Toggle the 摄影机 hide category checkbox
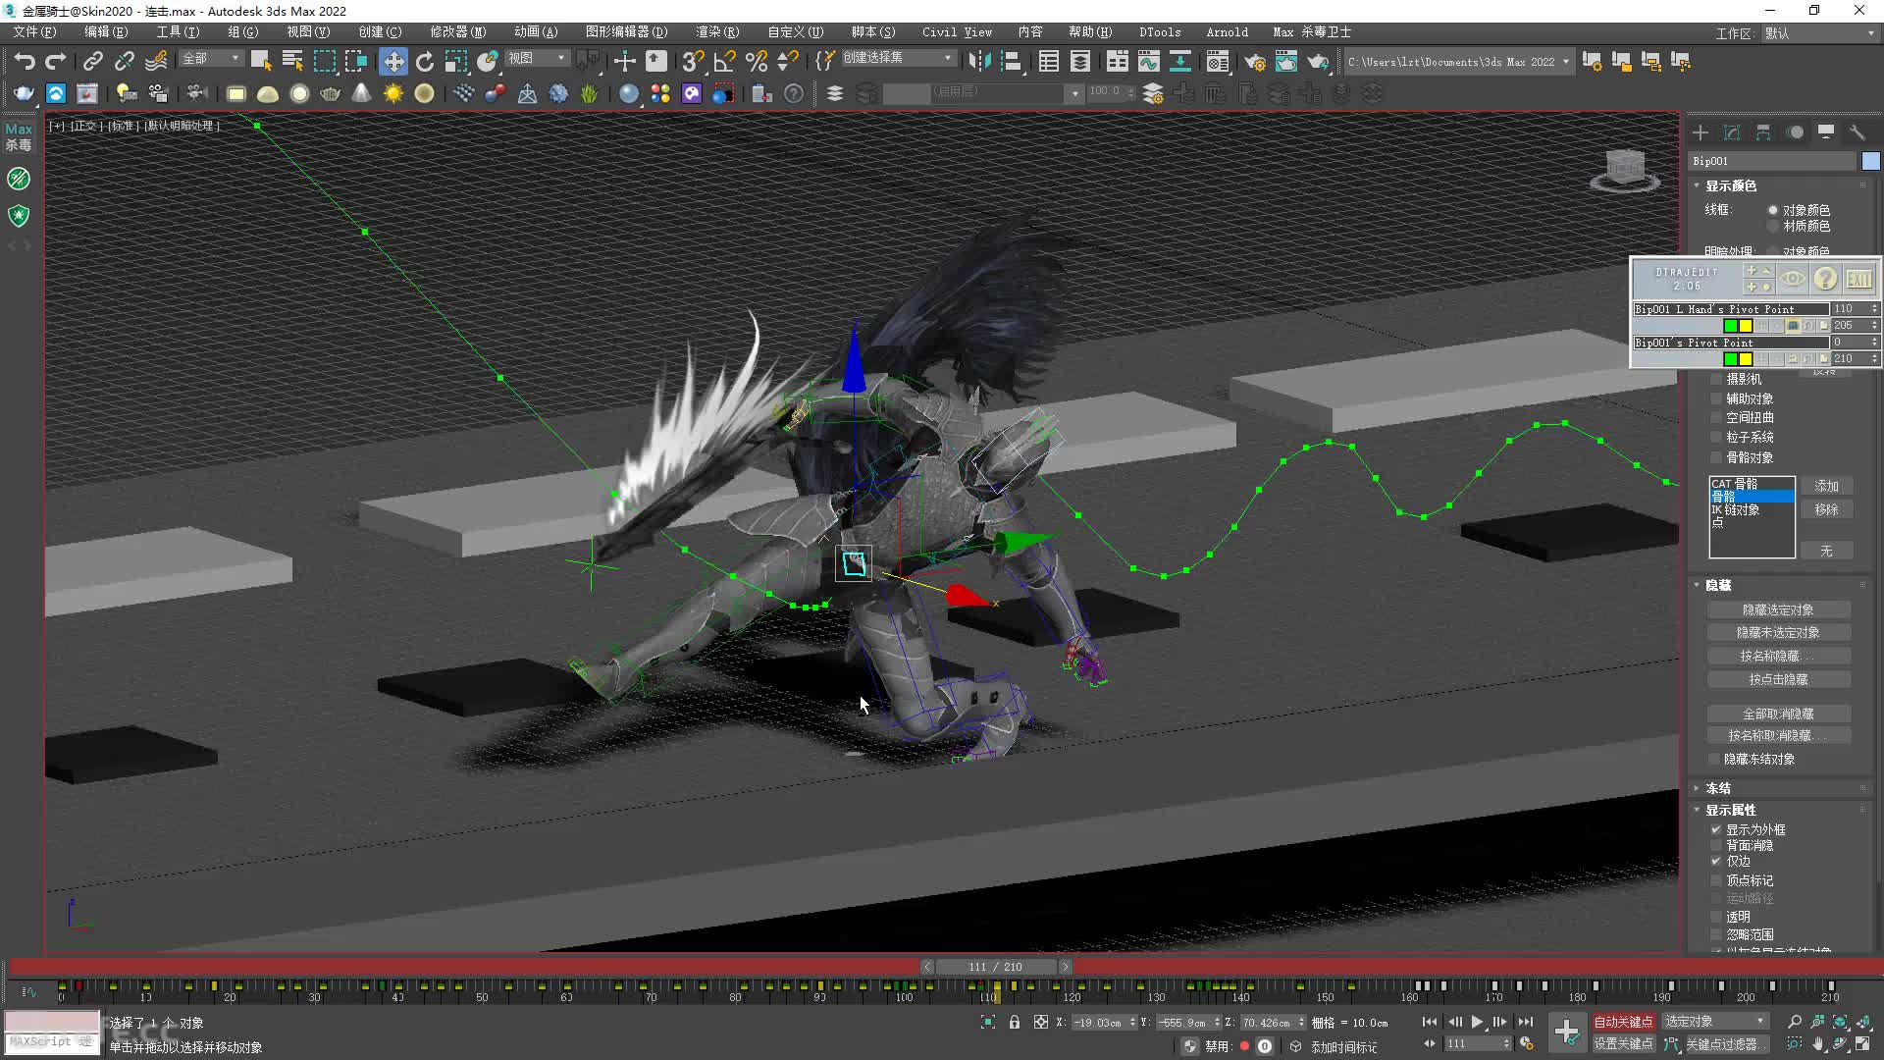Screen dimensions: 1884x1060 click(x=1716, y=379)
